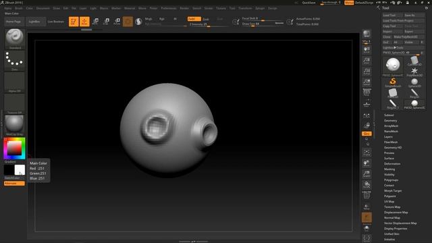Click the Make PolyMesh3D button

click(408, 36)
